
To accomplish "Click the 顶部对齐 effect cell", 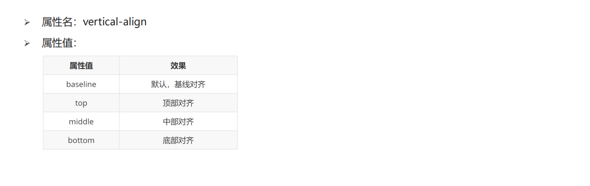I will click(178, 103).
